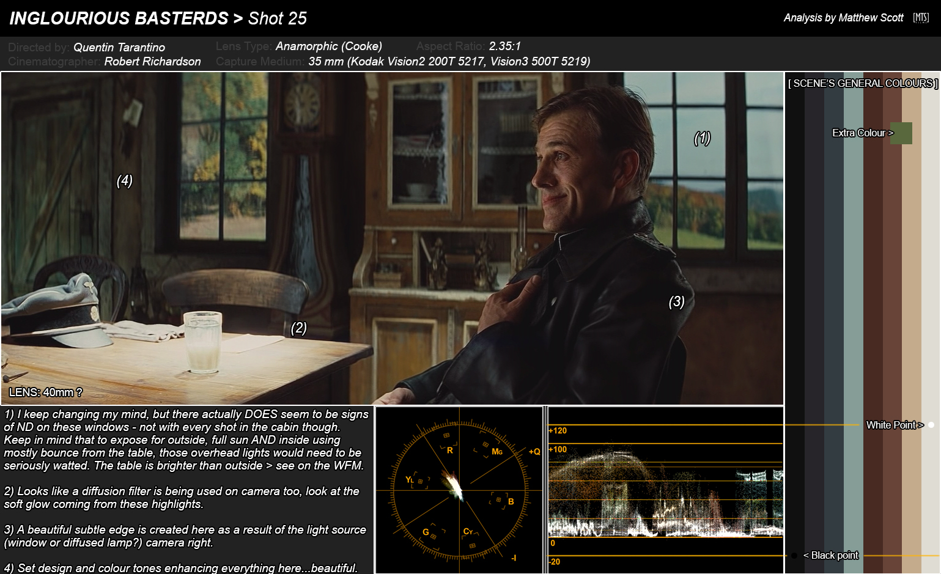This screenshot has width=941, height=574.
Task: Click note 2 about the diffusion filter
Action: [x=182, y=498]
